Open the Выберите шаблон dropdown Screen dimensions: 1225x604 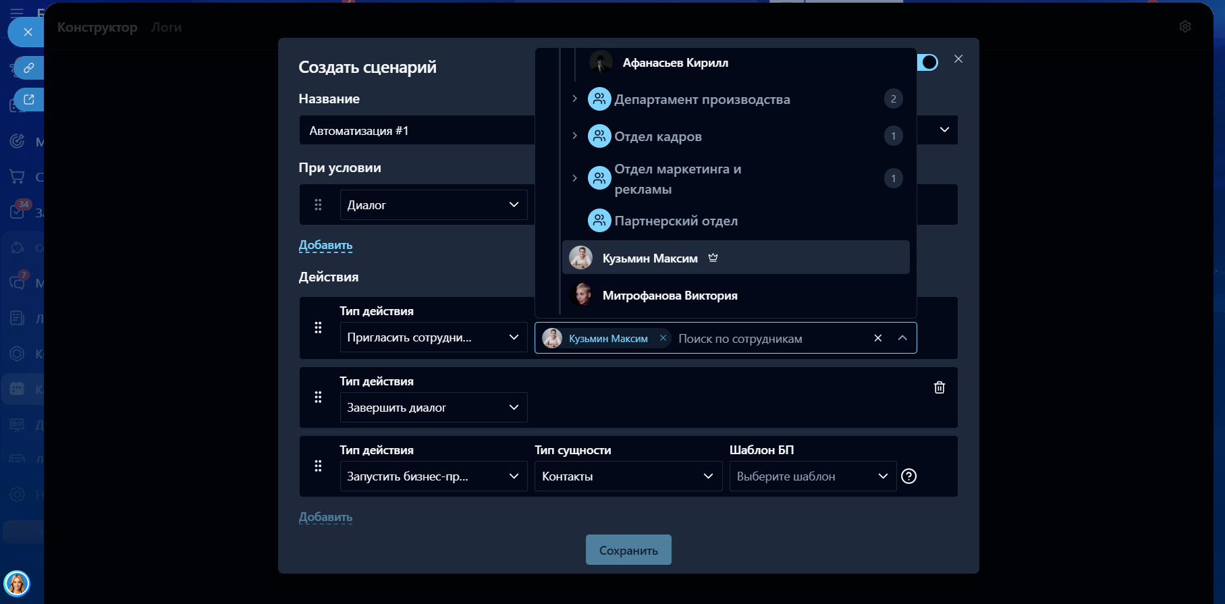[812, 476]
